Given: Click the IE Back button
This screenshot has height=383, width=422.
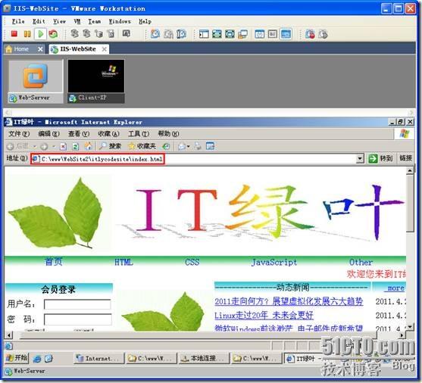Looking at the screenshot, I should 18,146.
